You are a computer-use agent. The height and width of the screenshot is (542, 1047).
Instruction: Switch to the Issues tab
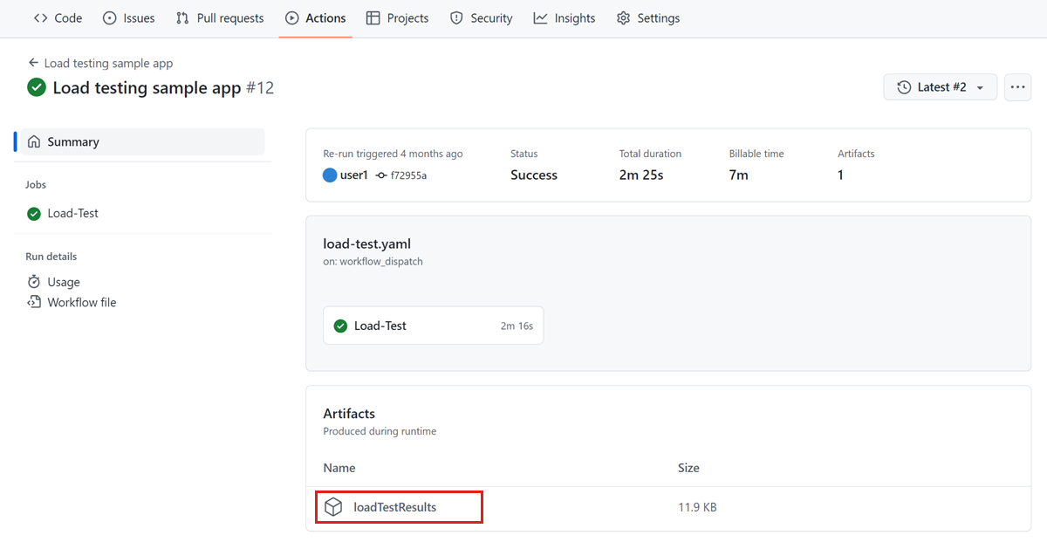[x=128, y=18]
